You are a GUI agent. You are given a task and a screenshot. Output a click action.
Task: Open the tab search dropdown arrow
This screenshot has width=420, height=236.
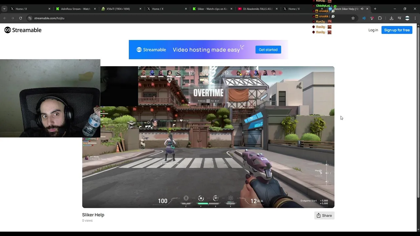[x=4, y=9]
